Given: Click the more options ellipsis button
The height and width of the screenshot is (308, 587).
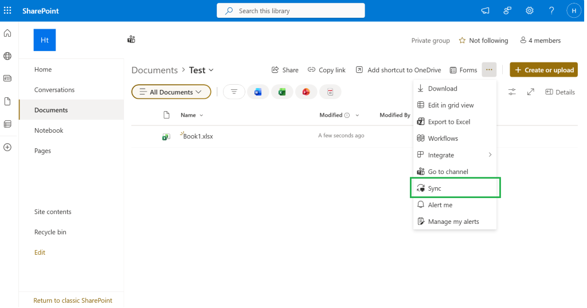Looking at the screenshot, I should pos(489,69).
